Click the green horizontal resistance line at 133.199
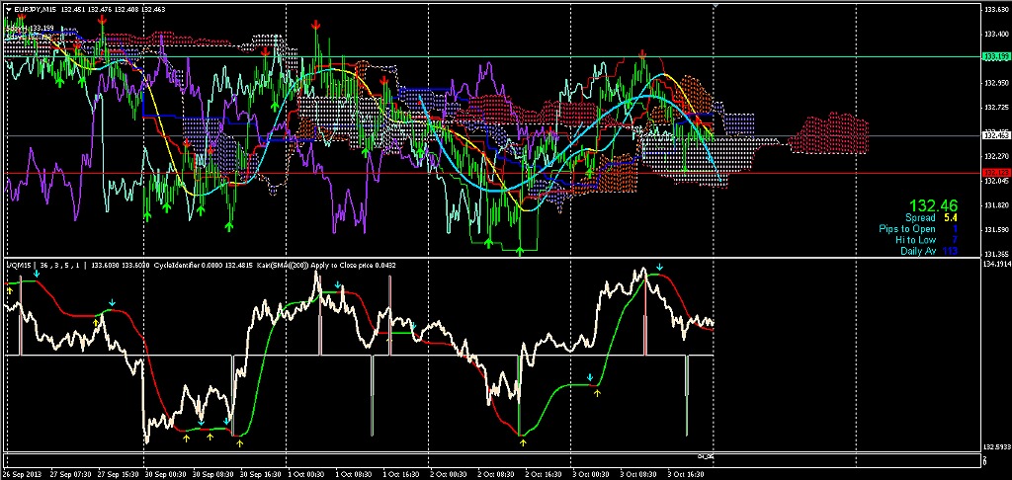Screen dimensions: 1012x480 (x=490, y=56)
